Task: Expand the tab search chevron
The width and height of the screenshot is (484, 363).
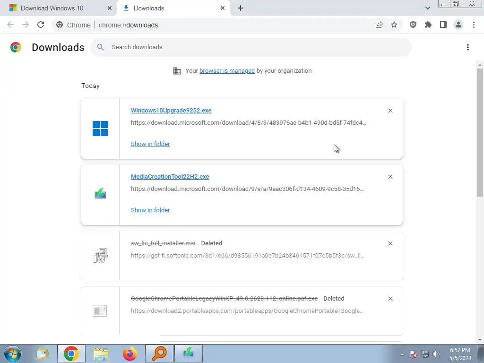Action: (x=427, y=8)
